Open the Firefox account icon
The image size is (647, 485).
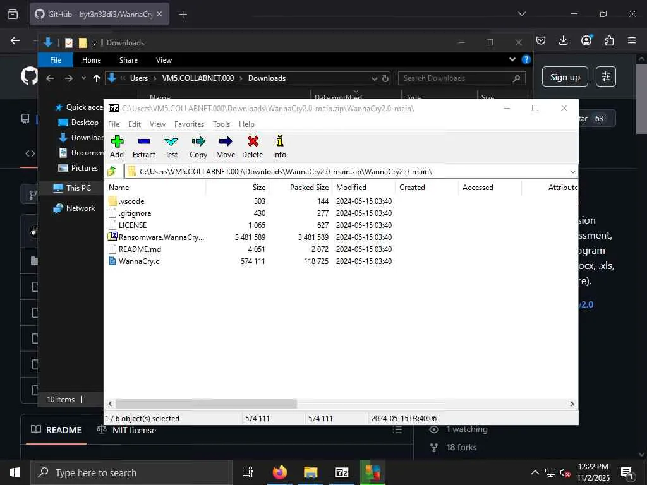click(586, 40)
